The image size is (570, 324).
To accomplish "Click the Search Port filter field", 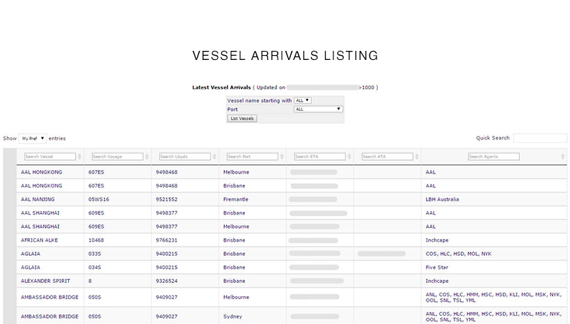I will point(253,157).
